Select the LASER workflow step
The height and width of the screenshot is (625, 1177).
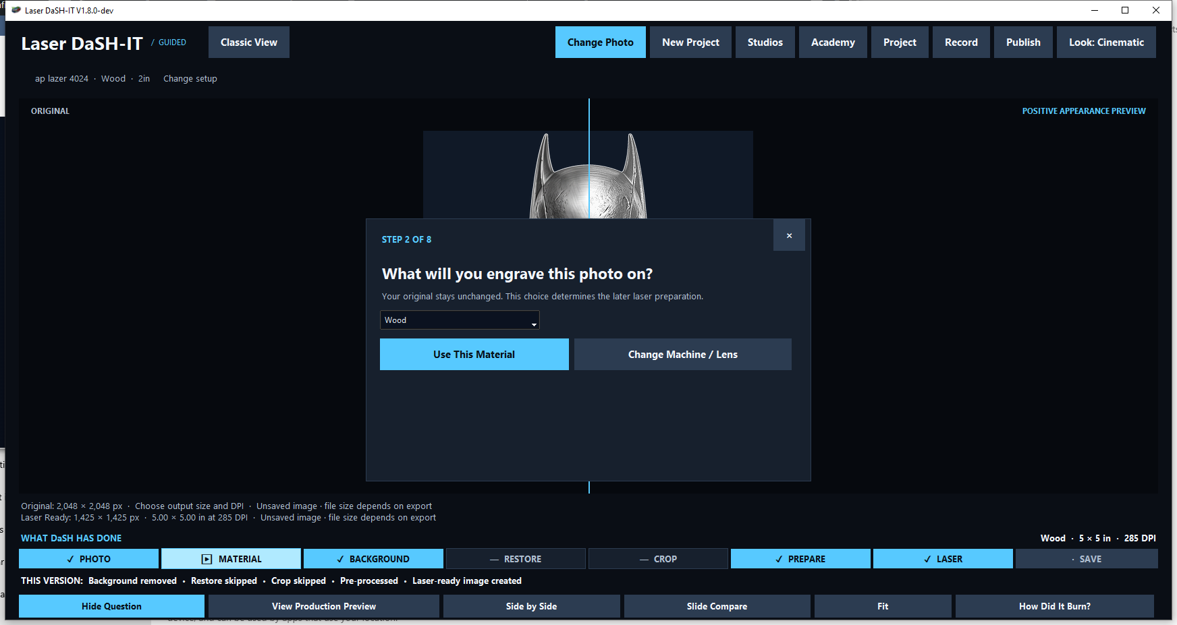[943, 558]
